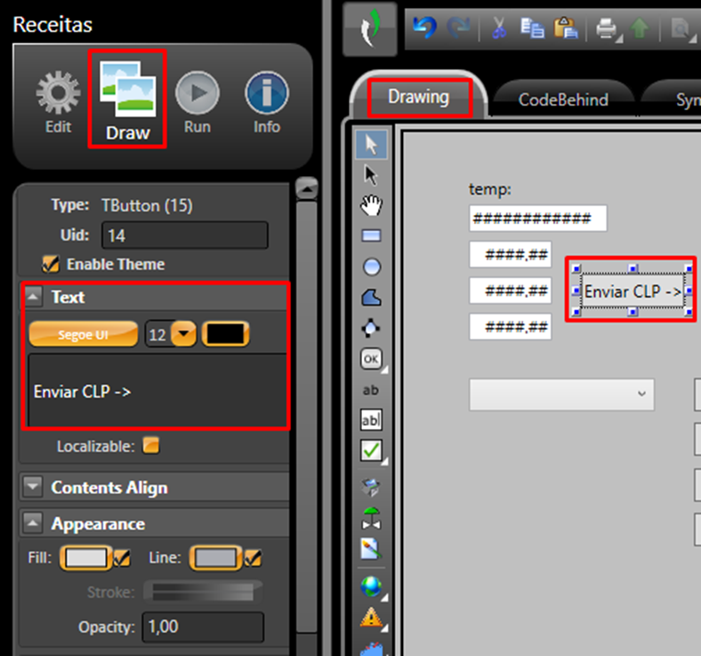
Task: Uncheck the Fill checkbox
Action: (x=122, y=558)
